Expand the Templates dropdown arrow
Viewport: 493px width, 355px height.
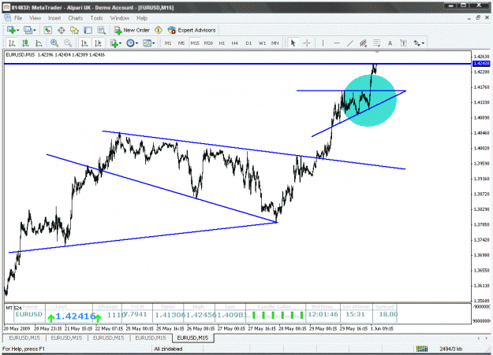(x=154, y=43)
